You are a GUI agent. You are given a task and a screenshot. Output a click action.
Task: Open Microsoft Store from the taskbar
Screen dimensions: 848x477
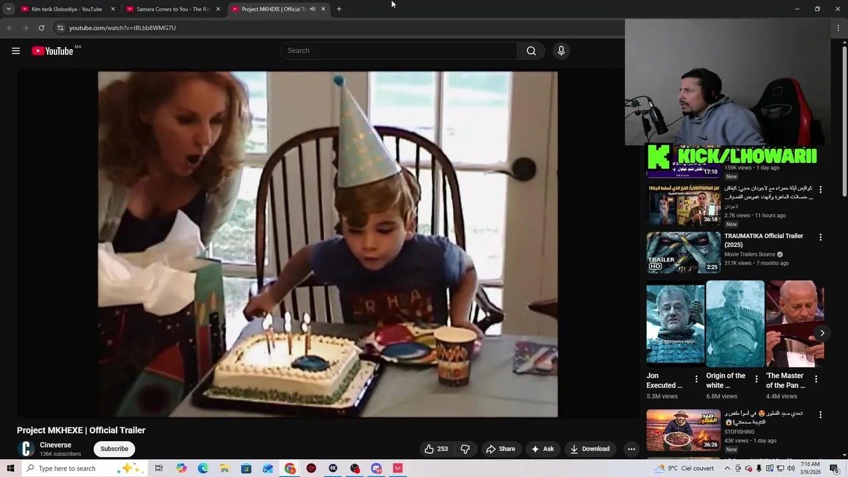point(246,468)
